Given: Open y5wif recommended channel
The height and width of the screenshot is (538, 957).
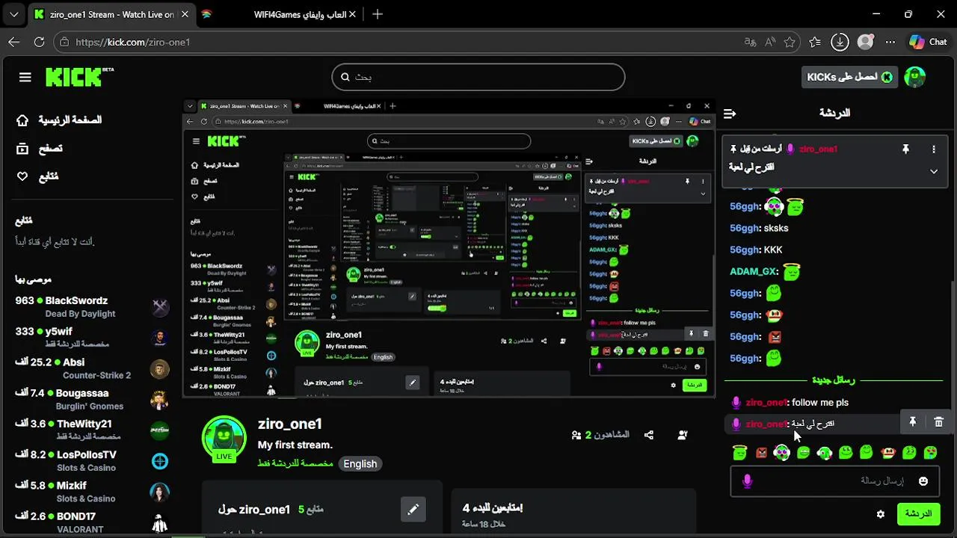Looking at the screenshot, I should [91, 337].
